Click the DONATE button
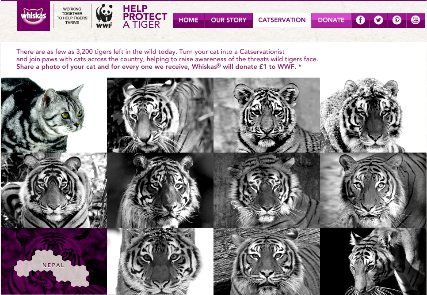Viewport: 427px width, 295px height. (331, 20)
